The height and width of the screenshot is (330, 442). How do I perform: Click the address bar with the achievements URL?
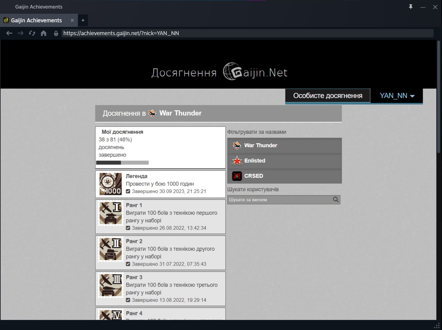coord(247,33)
